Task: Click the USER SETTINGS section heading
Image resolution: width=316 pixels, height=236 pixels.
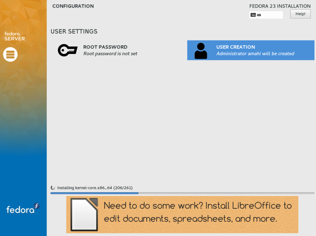Action: click(x=74, y=31)
